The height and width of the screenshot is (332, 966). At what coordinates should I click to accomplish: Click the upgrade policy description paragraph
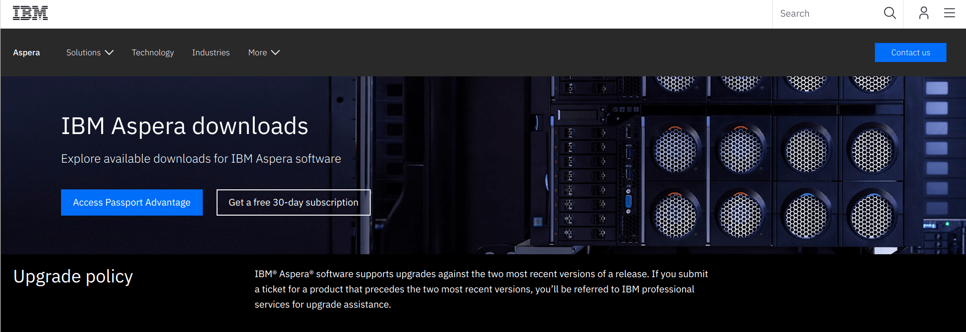(x=481, y=289)
